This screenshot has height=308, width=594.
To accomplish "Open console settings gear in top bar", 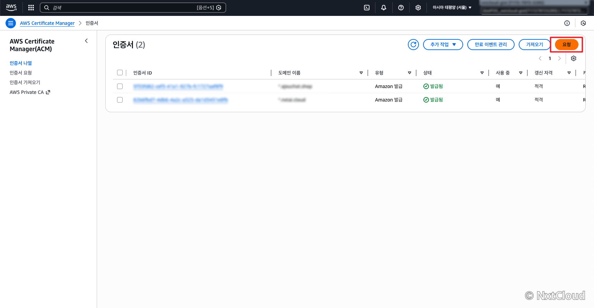I will 418,8.
